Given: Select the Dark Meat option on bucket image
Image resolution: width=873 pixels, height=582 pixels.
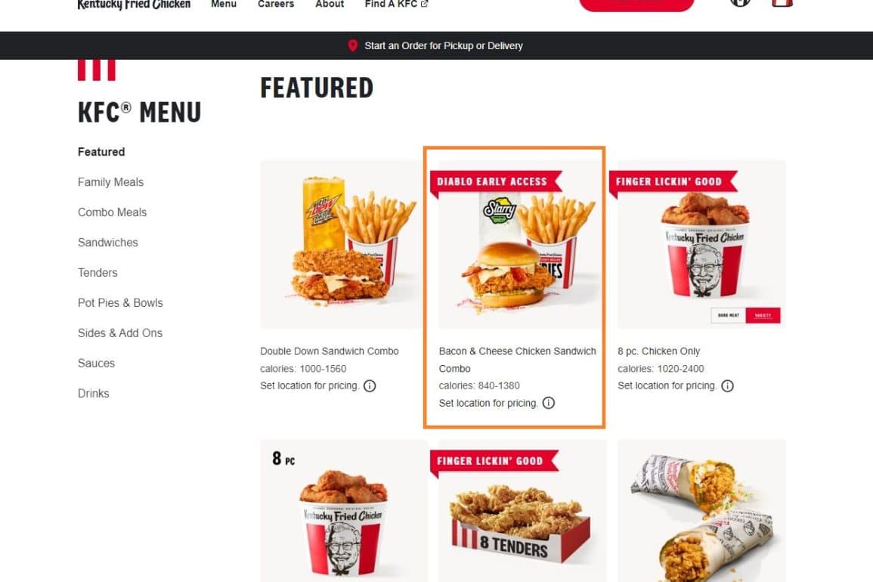Looking at the screenshot, I should [x=728, y=315].
